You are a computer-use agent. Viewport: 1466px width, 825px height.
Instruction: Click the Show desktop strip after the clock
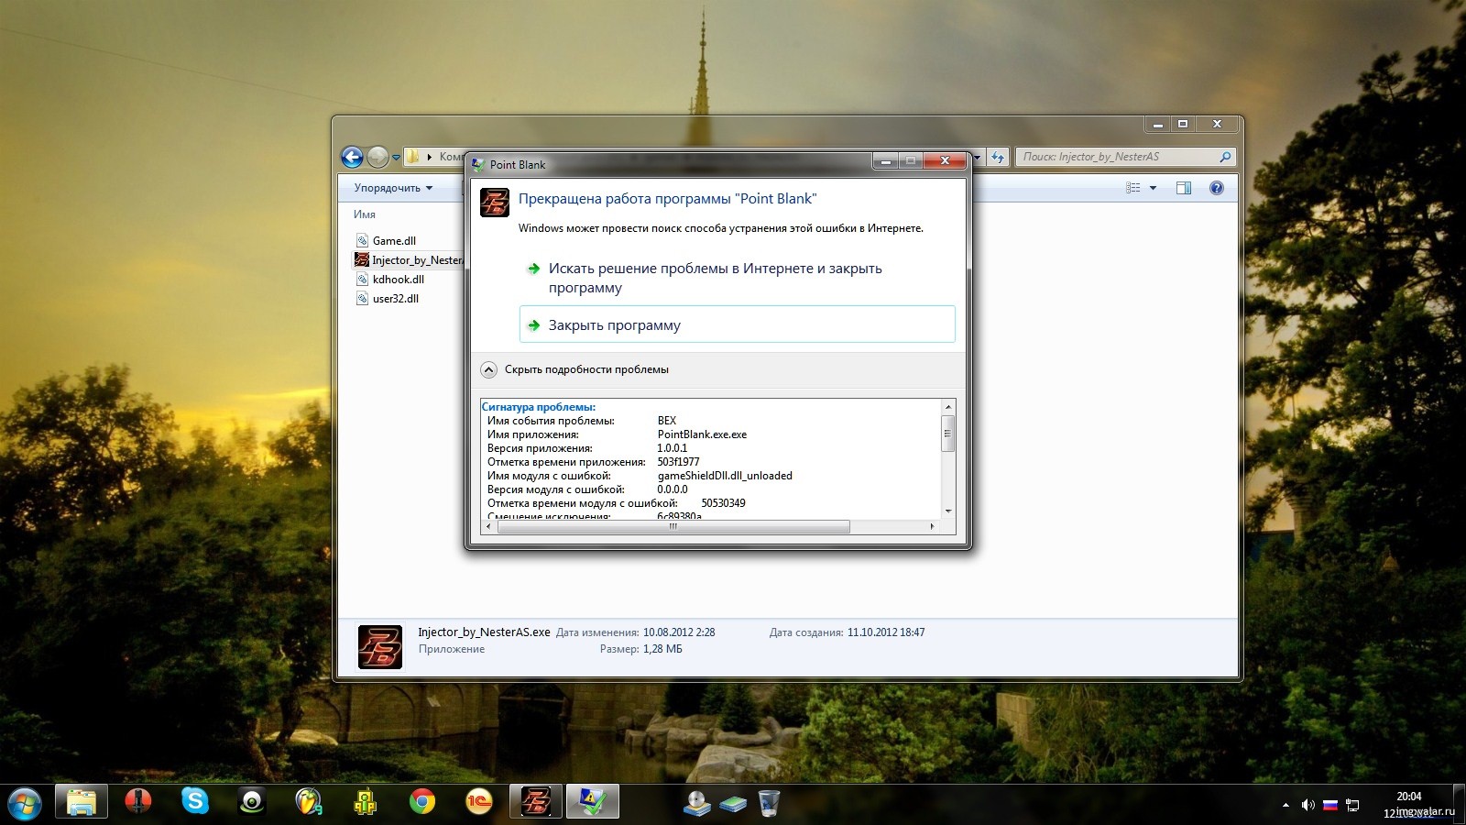(1459, 804)
